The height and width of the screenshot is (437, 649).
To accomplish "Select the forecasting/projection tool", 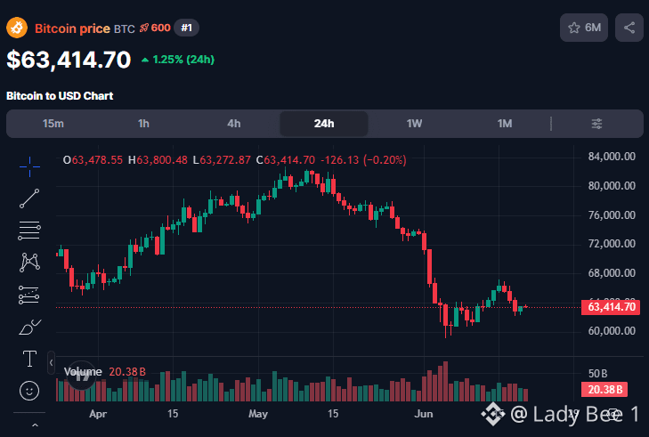I will click(x=29, y=295).
